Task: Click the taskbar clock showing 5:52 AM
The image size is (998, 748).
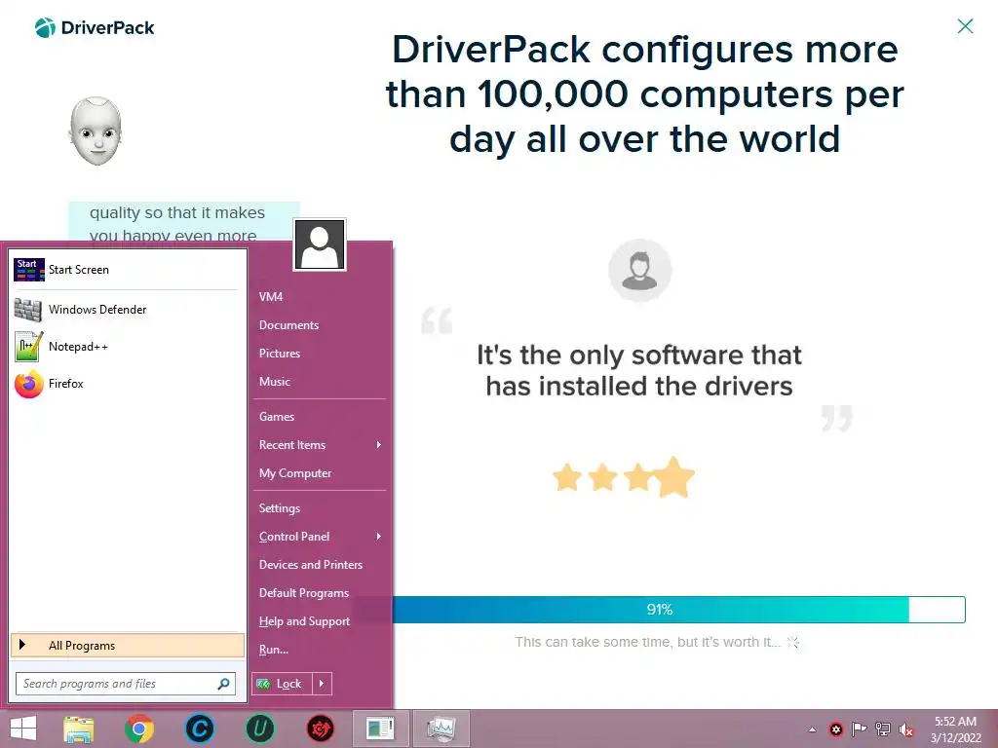Action: point(955,729)
